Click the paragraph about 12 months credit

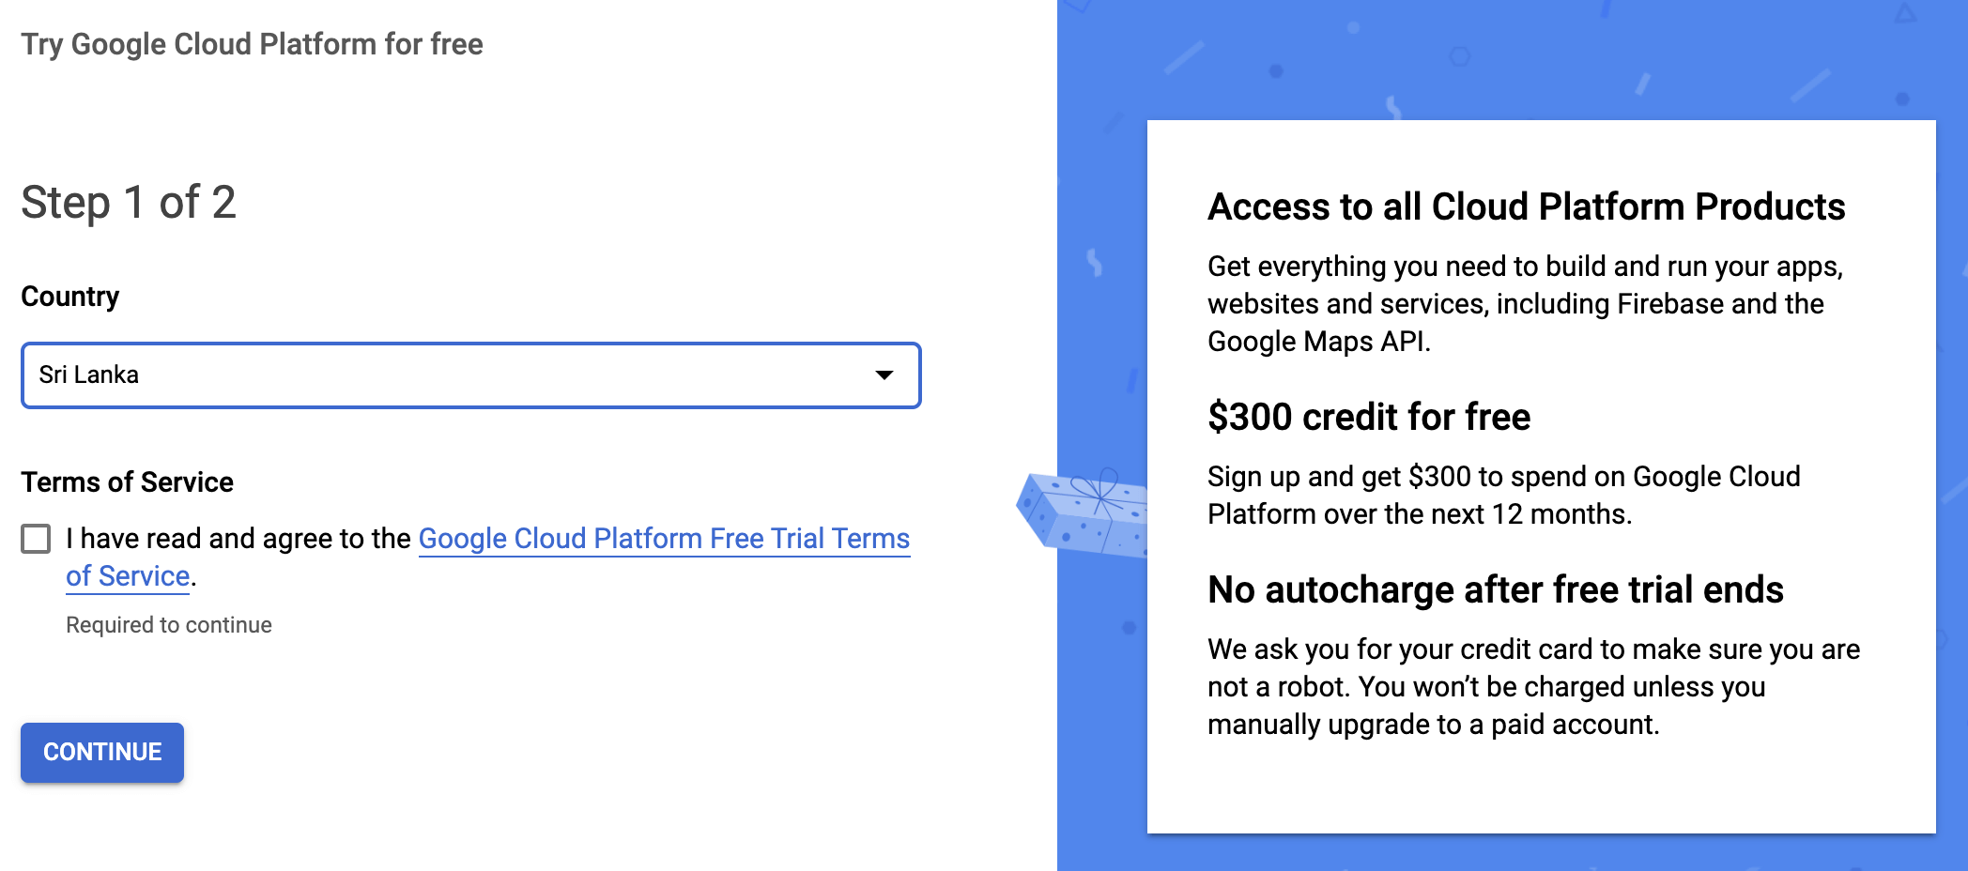[1504, 496]
